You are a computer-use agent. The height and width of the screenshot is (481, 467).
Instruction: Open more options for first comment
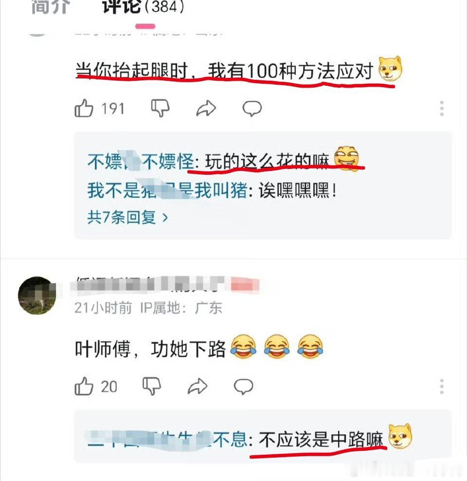coord(442,108)
